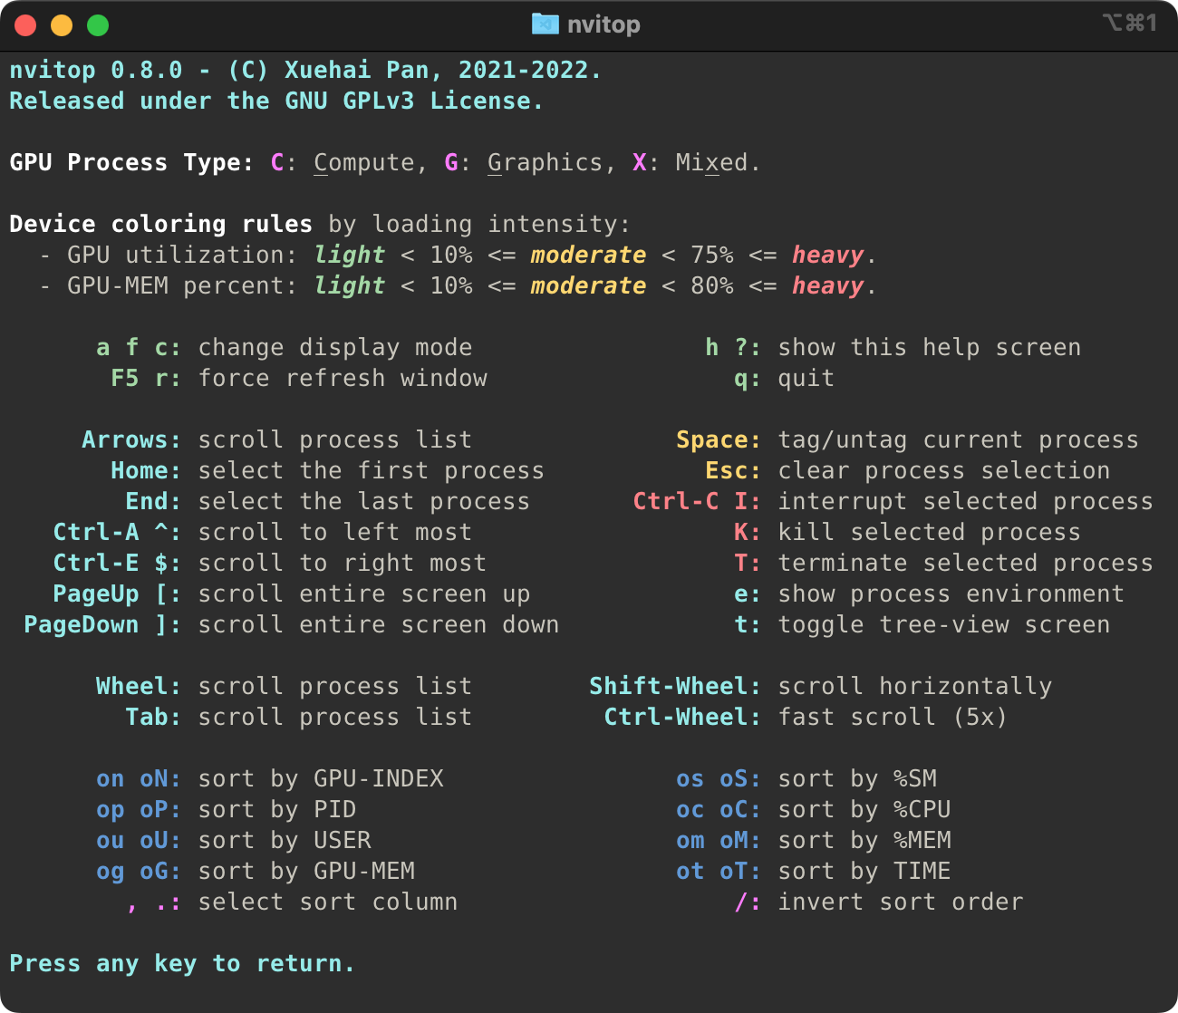Click the 'ot oT:' sort key label
The image size is (1178, 1013).
point(719,871)
